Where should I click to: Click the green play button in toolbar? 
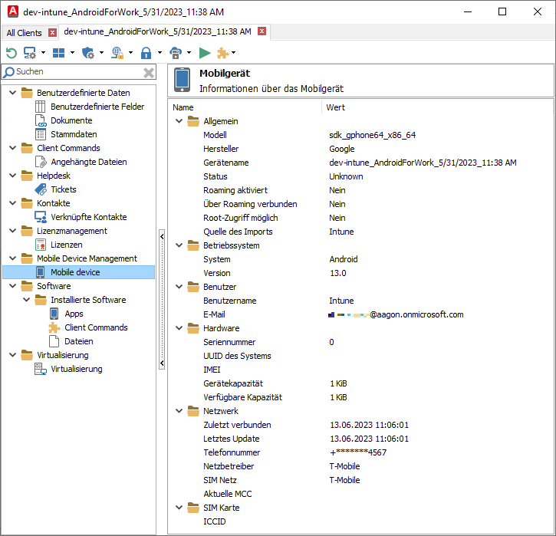[205, 53]
